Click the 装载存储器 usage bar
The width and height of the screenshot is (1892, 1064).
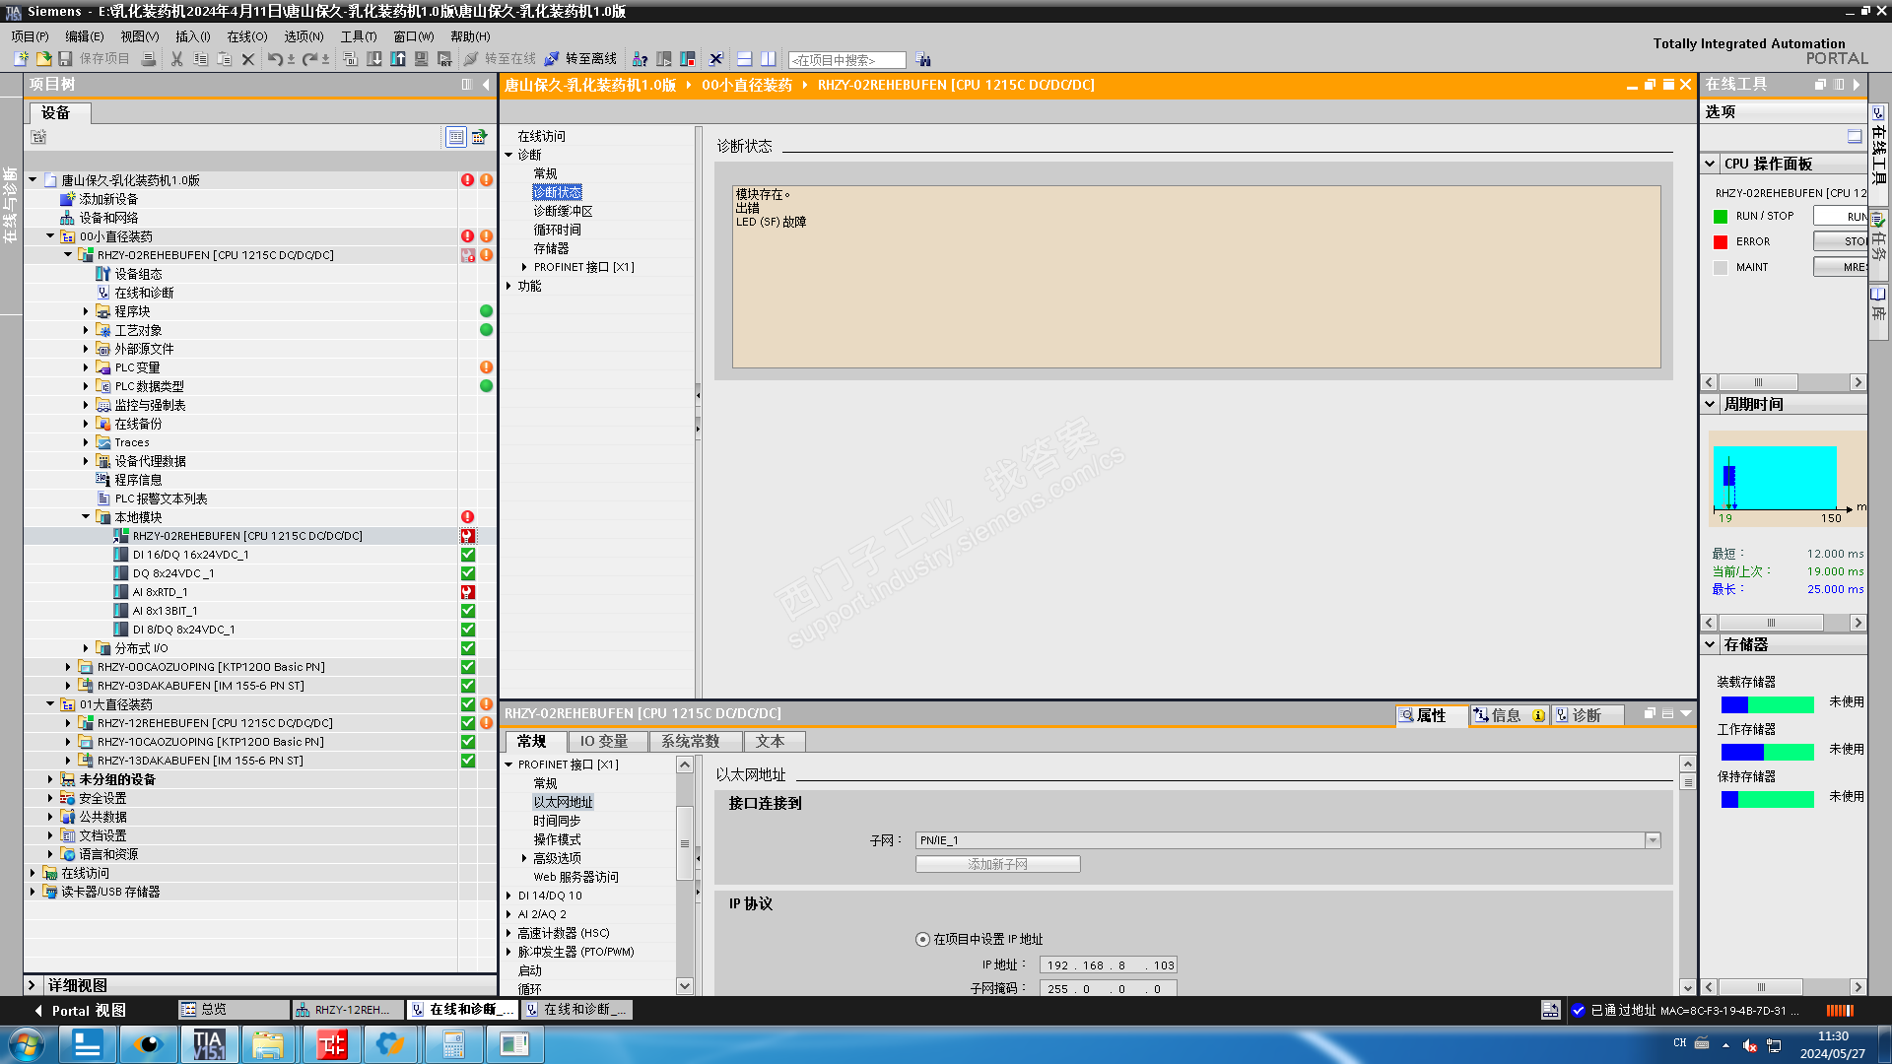(1767, 703)
